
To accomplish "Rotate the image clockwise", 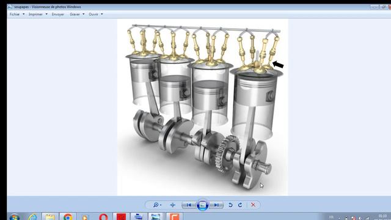I will click(x=240, y=205).
